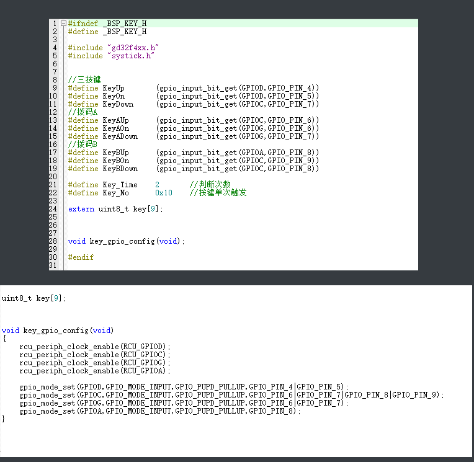The width and height of the screenshot is (474, 462).
Task: Click the //按键单次触发 comment
Action: point(218,193)
